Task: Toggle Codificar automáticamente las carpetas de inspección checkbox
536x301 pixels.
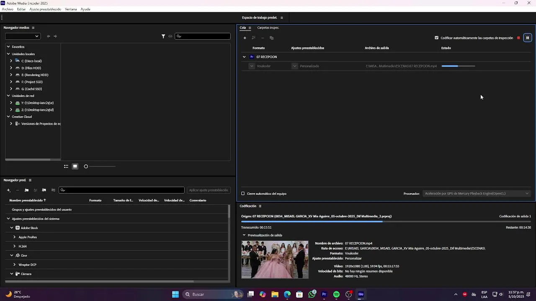Action: click(437, 38)
